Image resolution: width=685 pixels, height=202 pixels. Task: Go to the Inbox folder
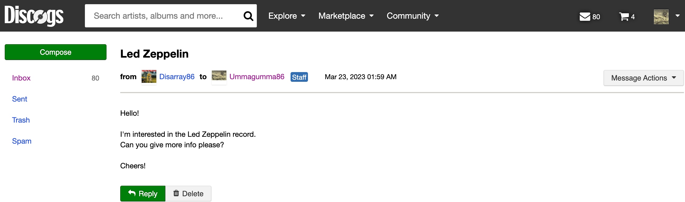click(x=21, y=78)
